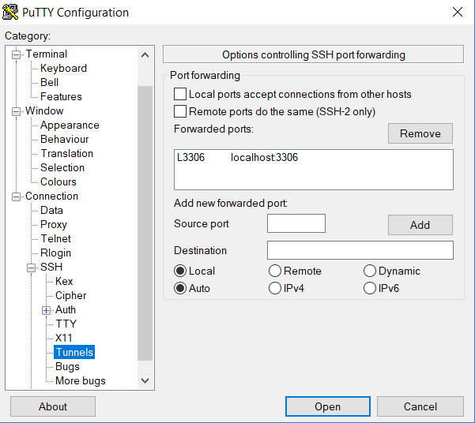Viewport: 475px width, 423px height.
Task: Focus the Source port input field
Action: click(x=296, y=223)
